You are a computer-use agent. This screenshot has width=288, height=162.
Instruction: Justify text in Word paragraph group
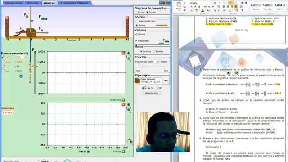coord(236,7)
